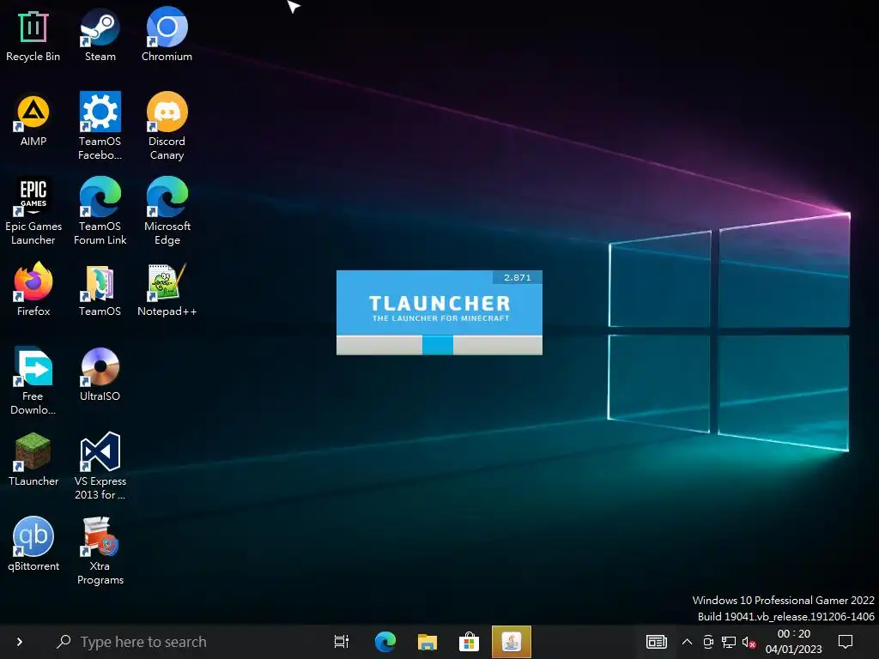Expand the taskbar left chevron
Viewport: 879px width, 659px height.
pyautogui.click(x=20, y=642)
